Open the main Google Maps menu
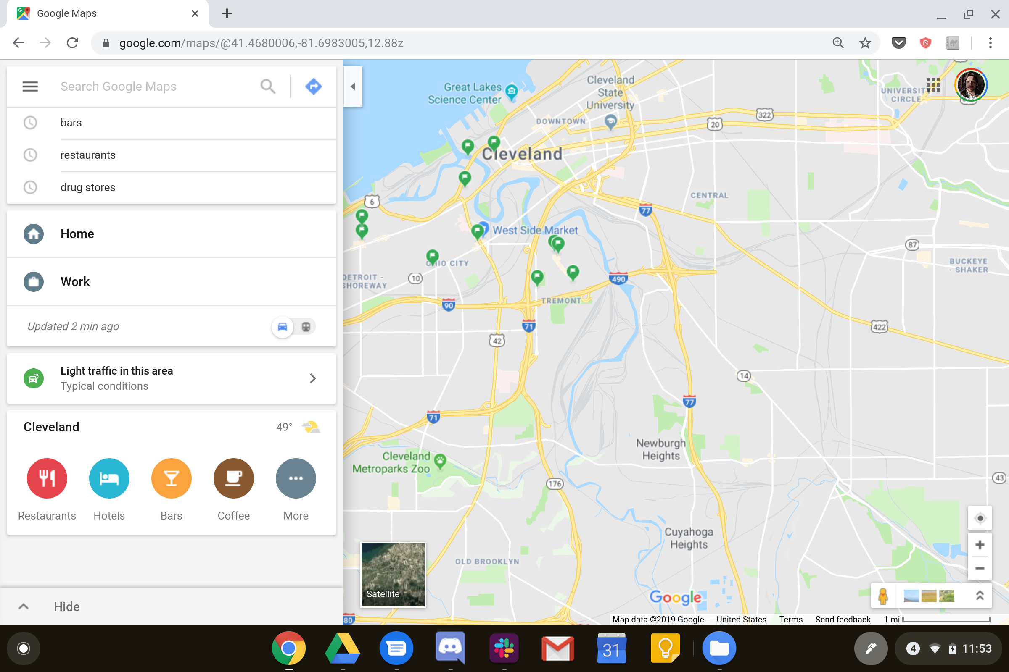1009x672 pixels. [30, 86]
